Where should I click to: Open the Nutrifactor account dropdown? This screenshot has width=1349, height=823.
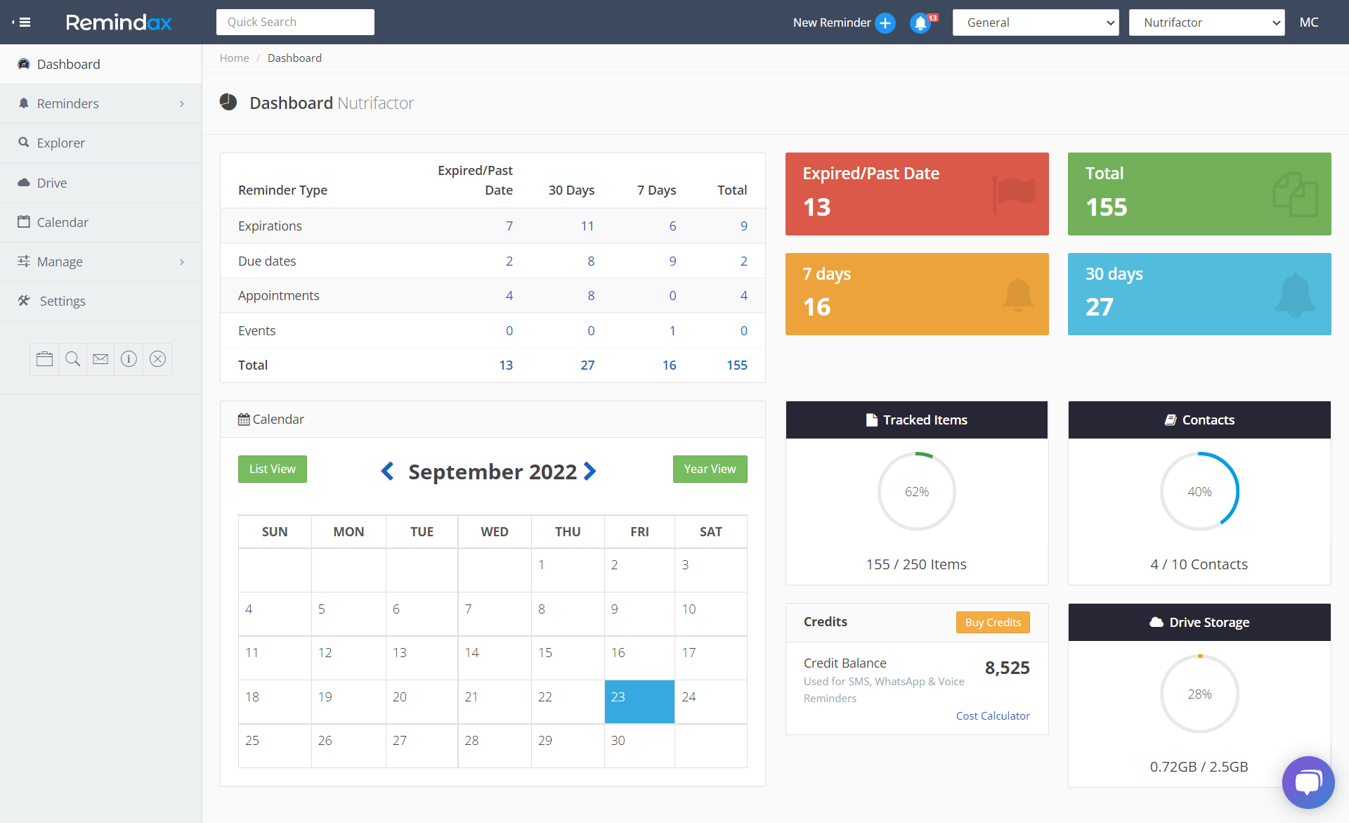[1208, 21]
